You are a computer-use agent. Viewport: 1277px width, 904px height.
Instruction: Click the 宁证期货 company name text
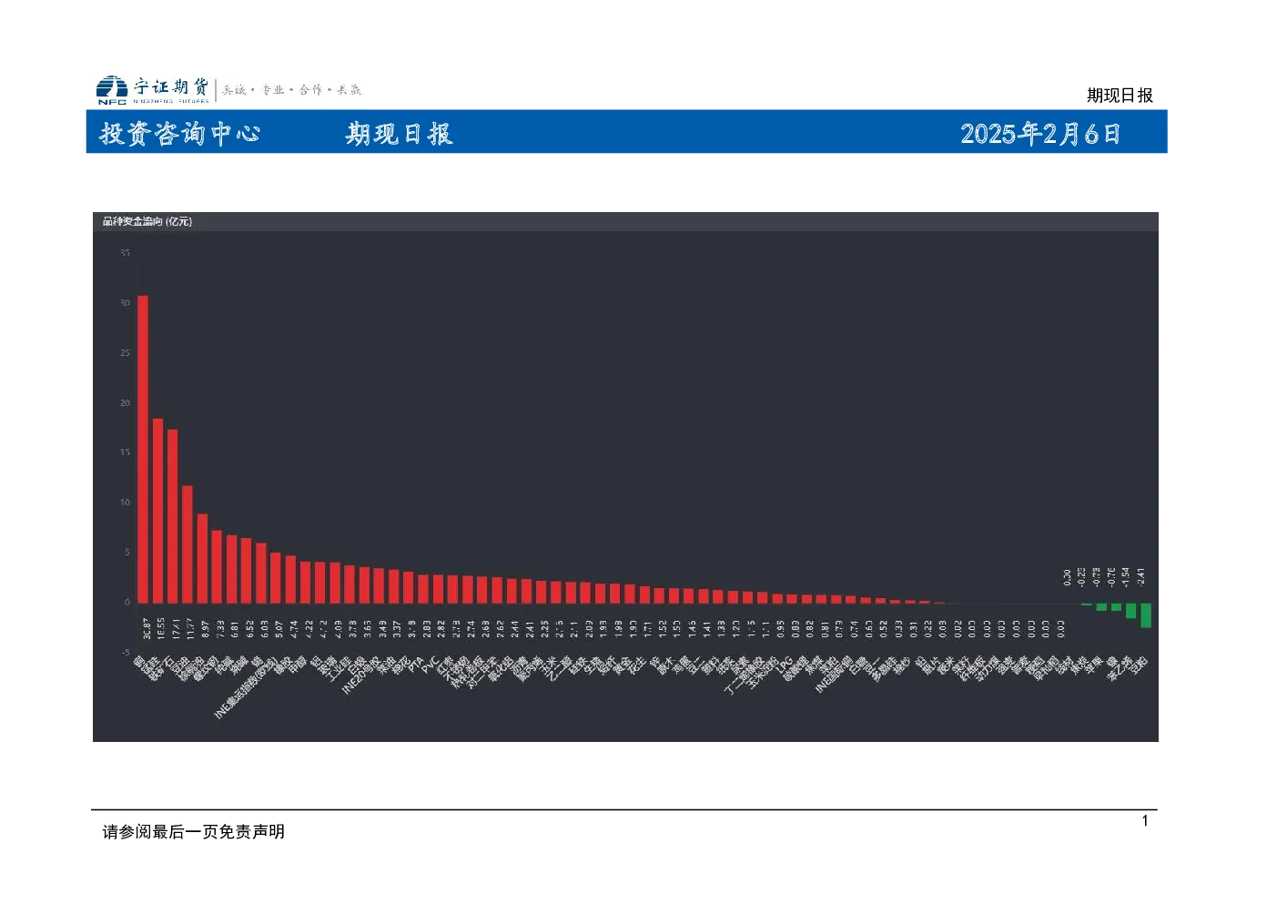click(x=171, y=86)
